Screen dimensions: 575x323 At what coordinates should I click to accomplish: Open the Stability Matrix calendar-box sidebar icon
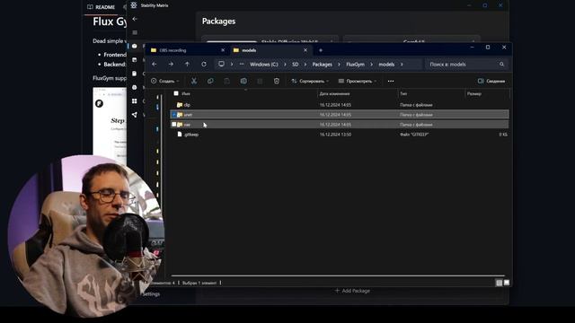135,60
